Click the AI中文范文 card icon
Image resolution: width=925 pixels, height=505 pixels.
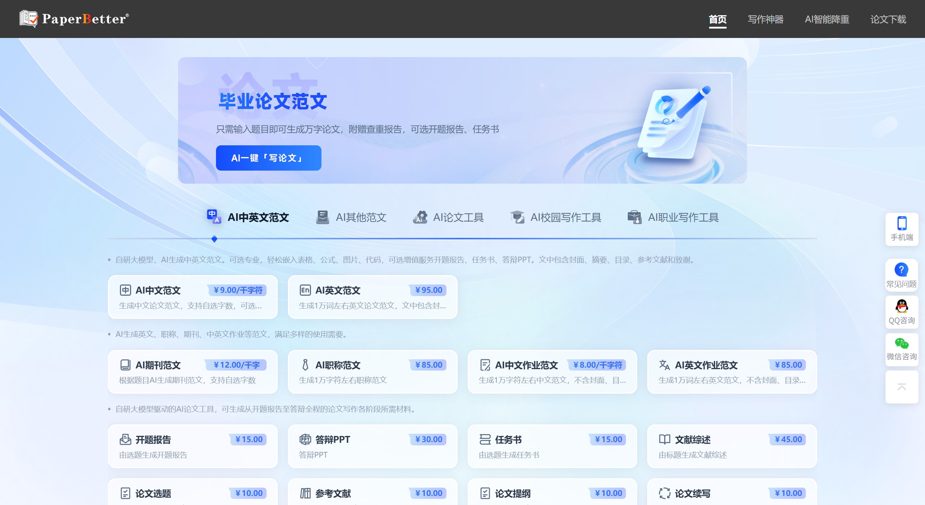(125, 290)
